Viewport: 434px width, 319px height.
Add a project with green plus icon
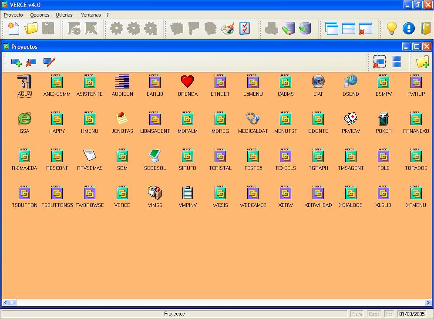click(x=17, y=63)
